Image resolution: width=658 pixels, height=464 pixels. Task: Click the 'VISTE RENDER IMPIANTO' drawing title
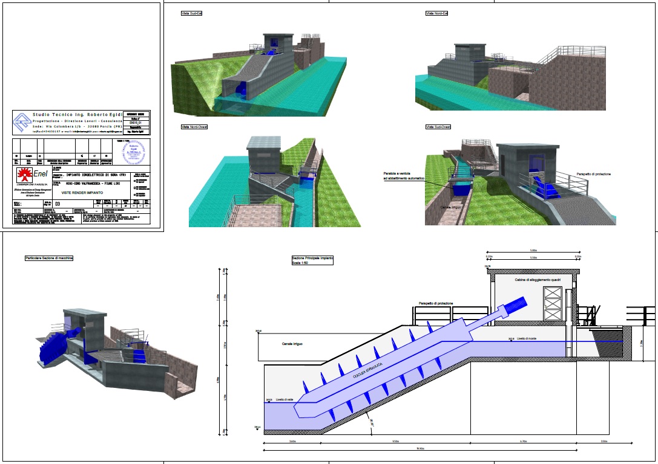[x=82, y=193]
